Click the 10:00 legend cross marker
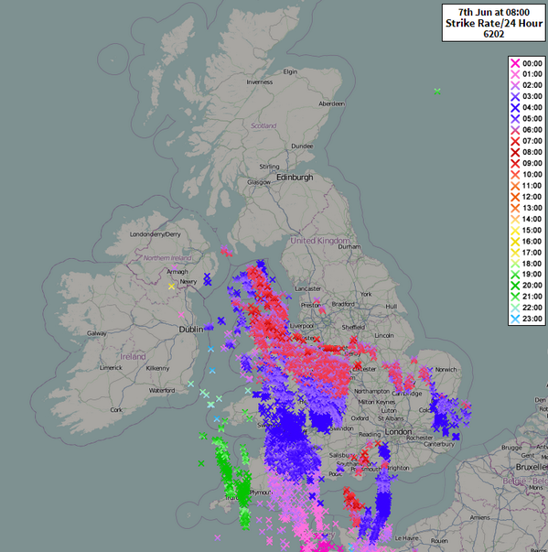This screenshot has height=552, width=548. coord(515,175)
